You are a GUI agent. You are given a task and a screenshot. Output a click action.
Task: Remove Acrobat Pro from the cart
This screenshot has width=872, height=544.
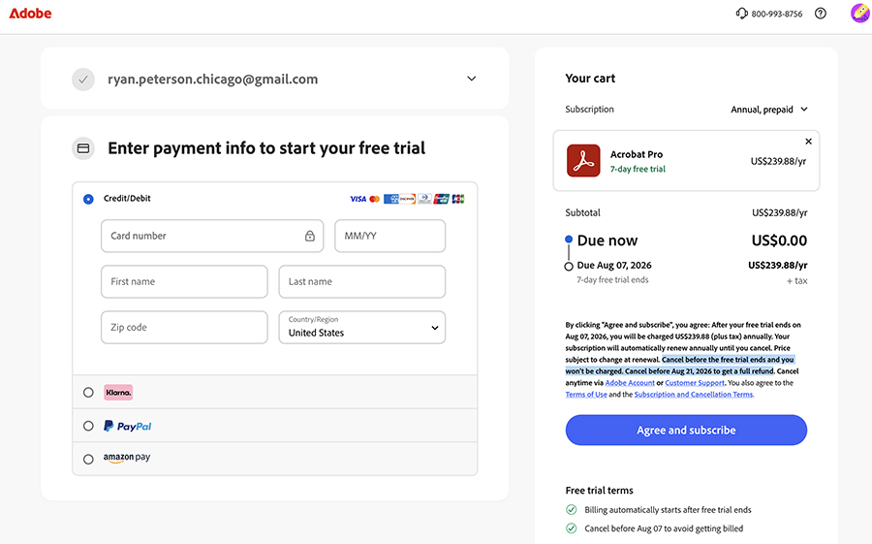809,142
